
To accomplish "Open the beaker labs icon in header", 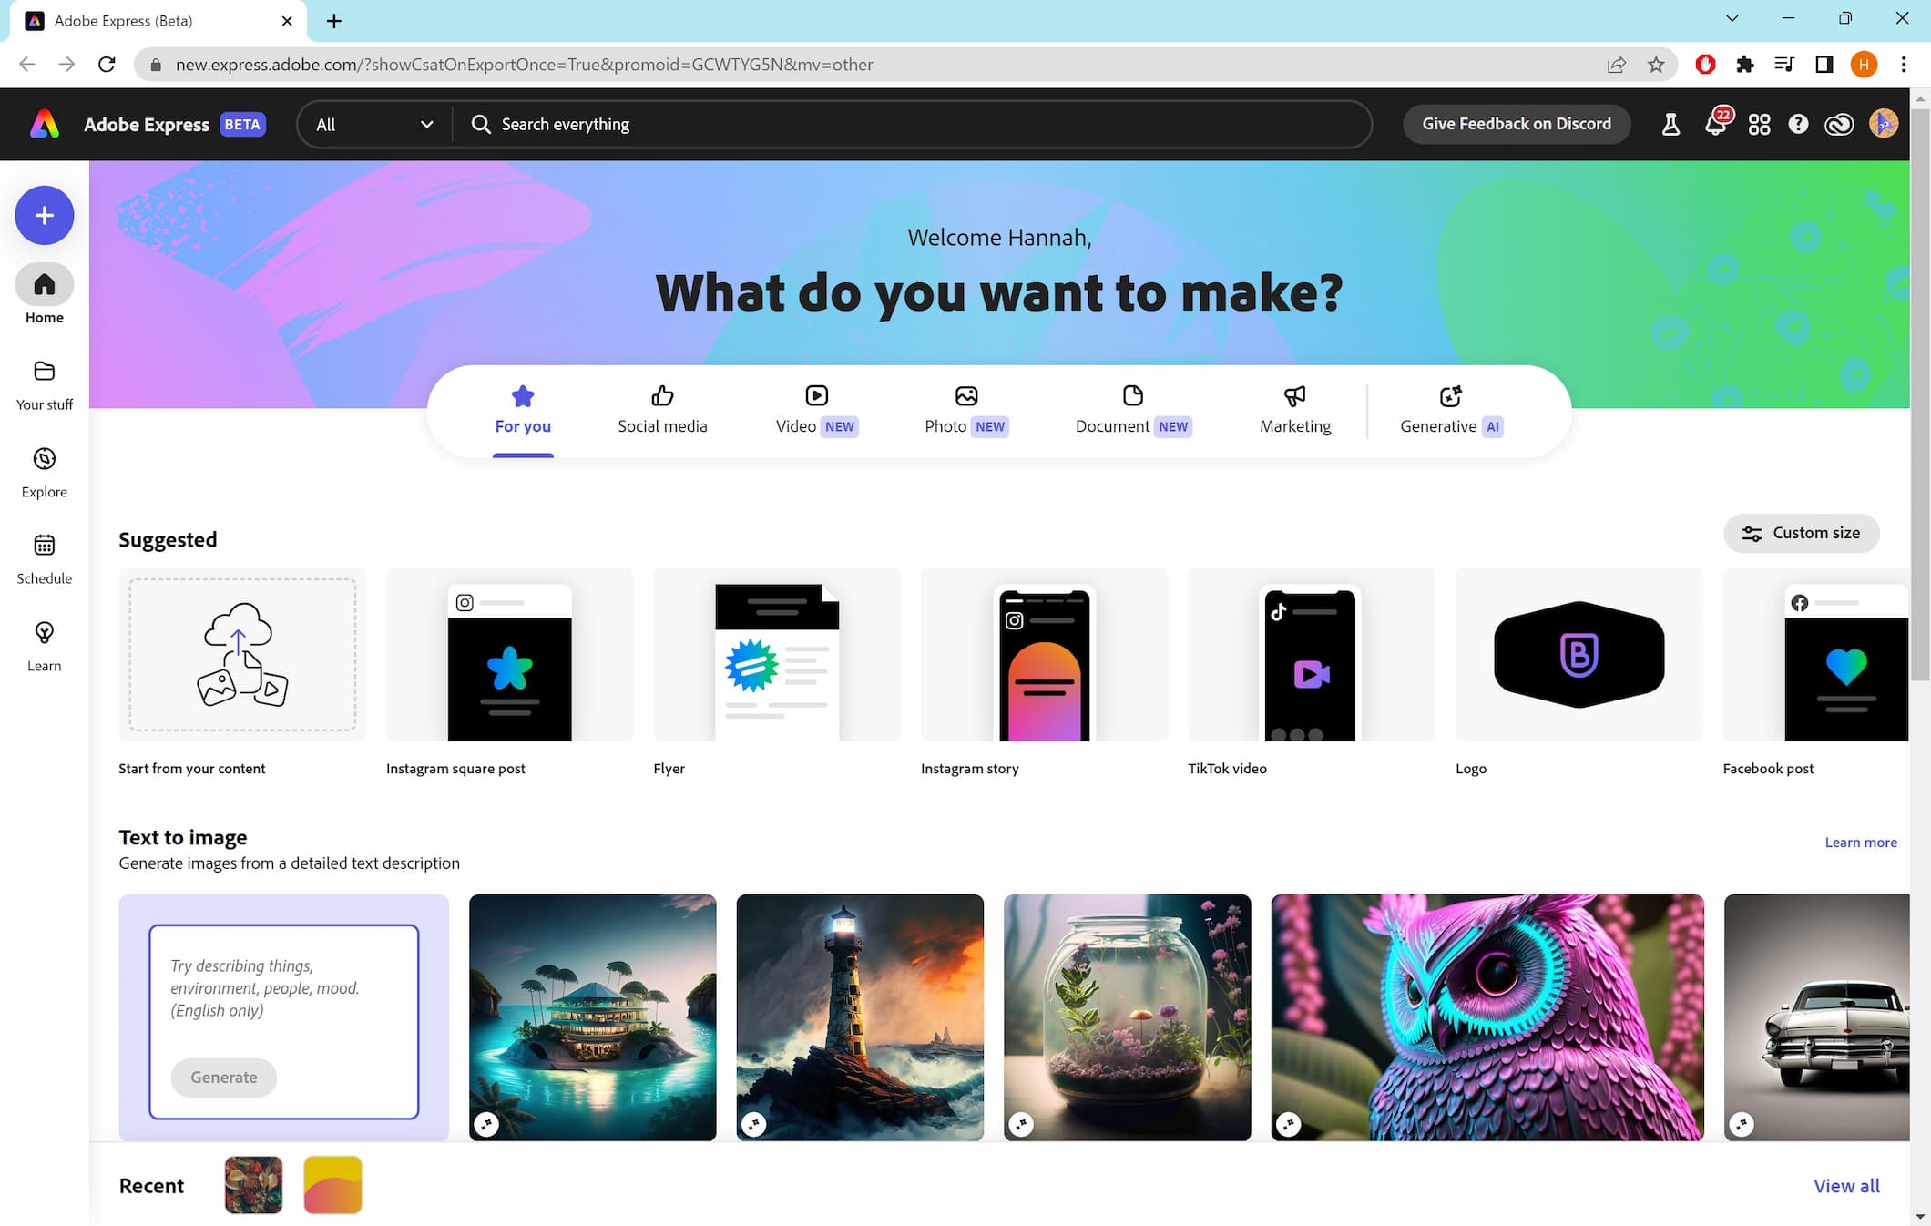I will pos(1670,124).
